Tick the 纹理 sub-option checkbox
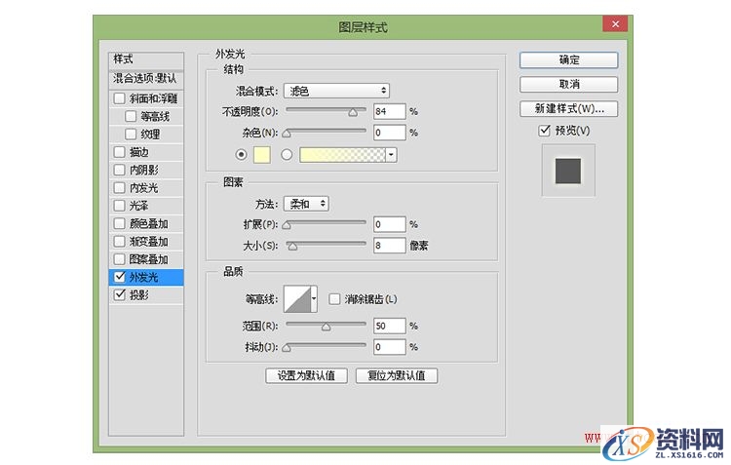Screen dimensions: 731x465 click(131, 135)
